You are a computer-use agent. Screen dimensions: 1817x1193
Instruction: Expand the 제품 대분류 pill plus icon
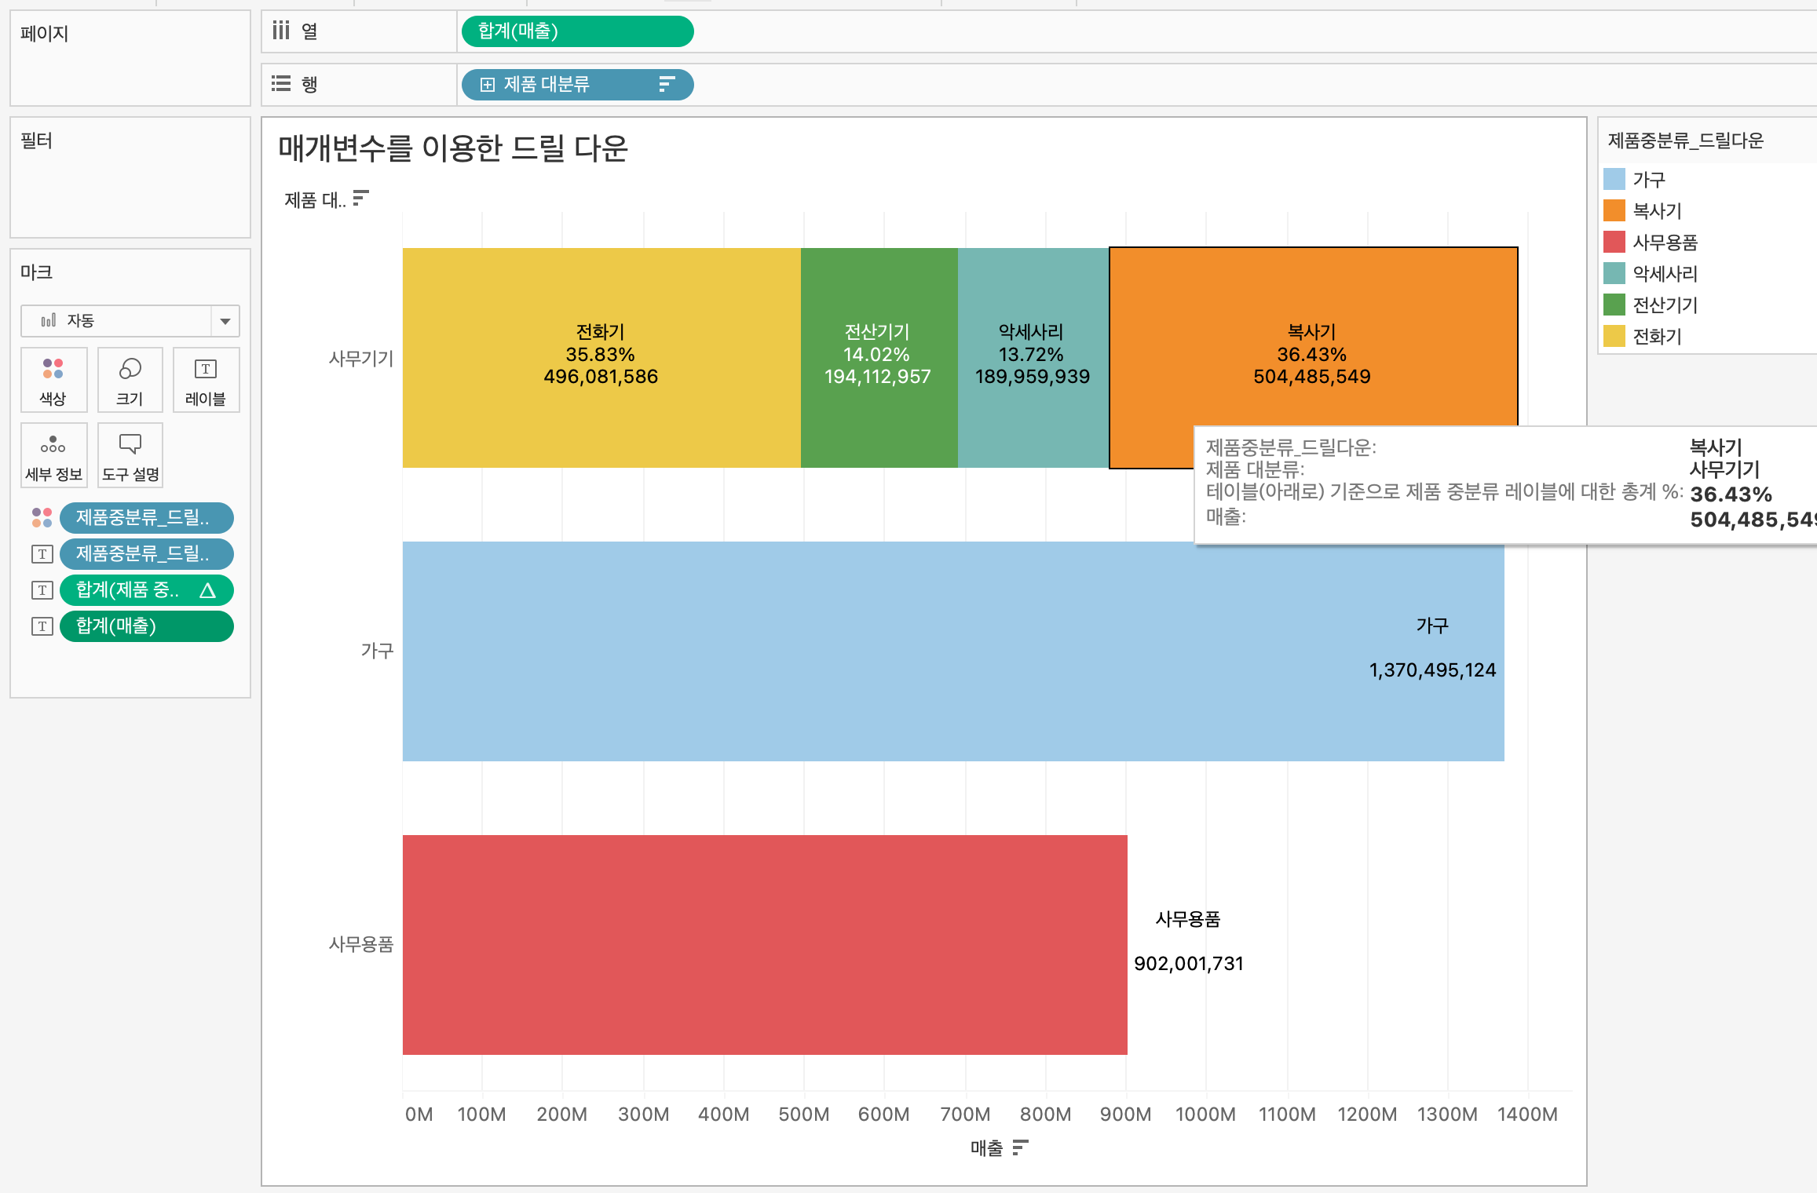(x=487, y=85)
